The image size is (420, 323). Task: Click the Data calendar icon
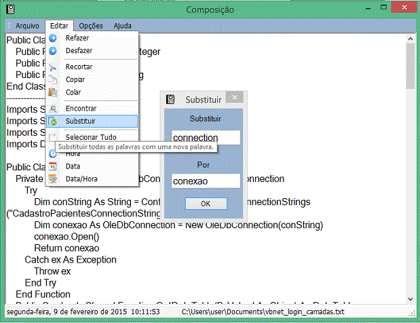[53, 166]
